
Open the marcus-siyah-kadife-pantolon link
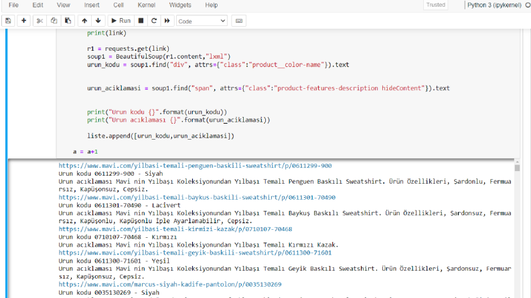[169, 285]
